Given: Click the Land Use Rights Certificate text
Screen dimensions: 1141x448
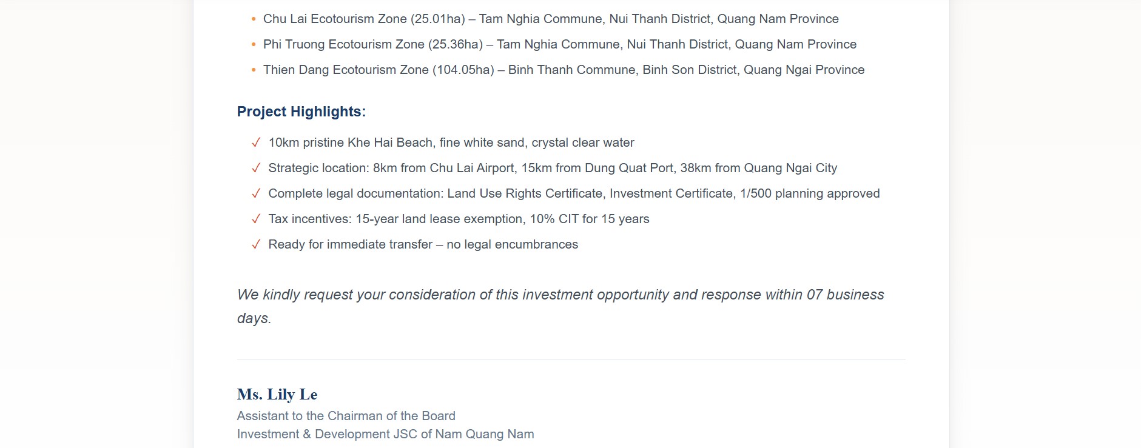Looking at the screenshot, I should 525,193.
